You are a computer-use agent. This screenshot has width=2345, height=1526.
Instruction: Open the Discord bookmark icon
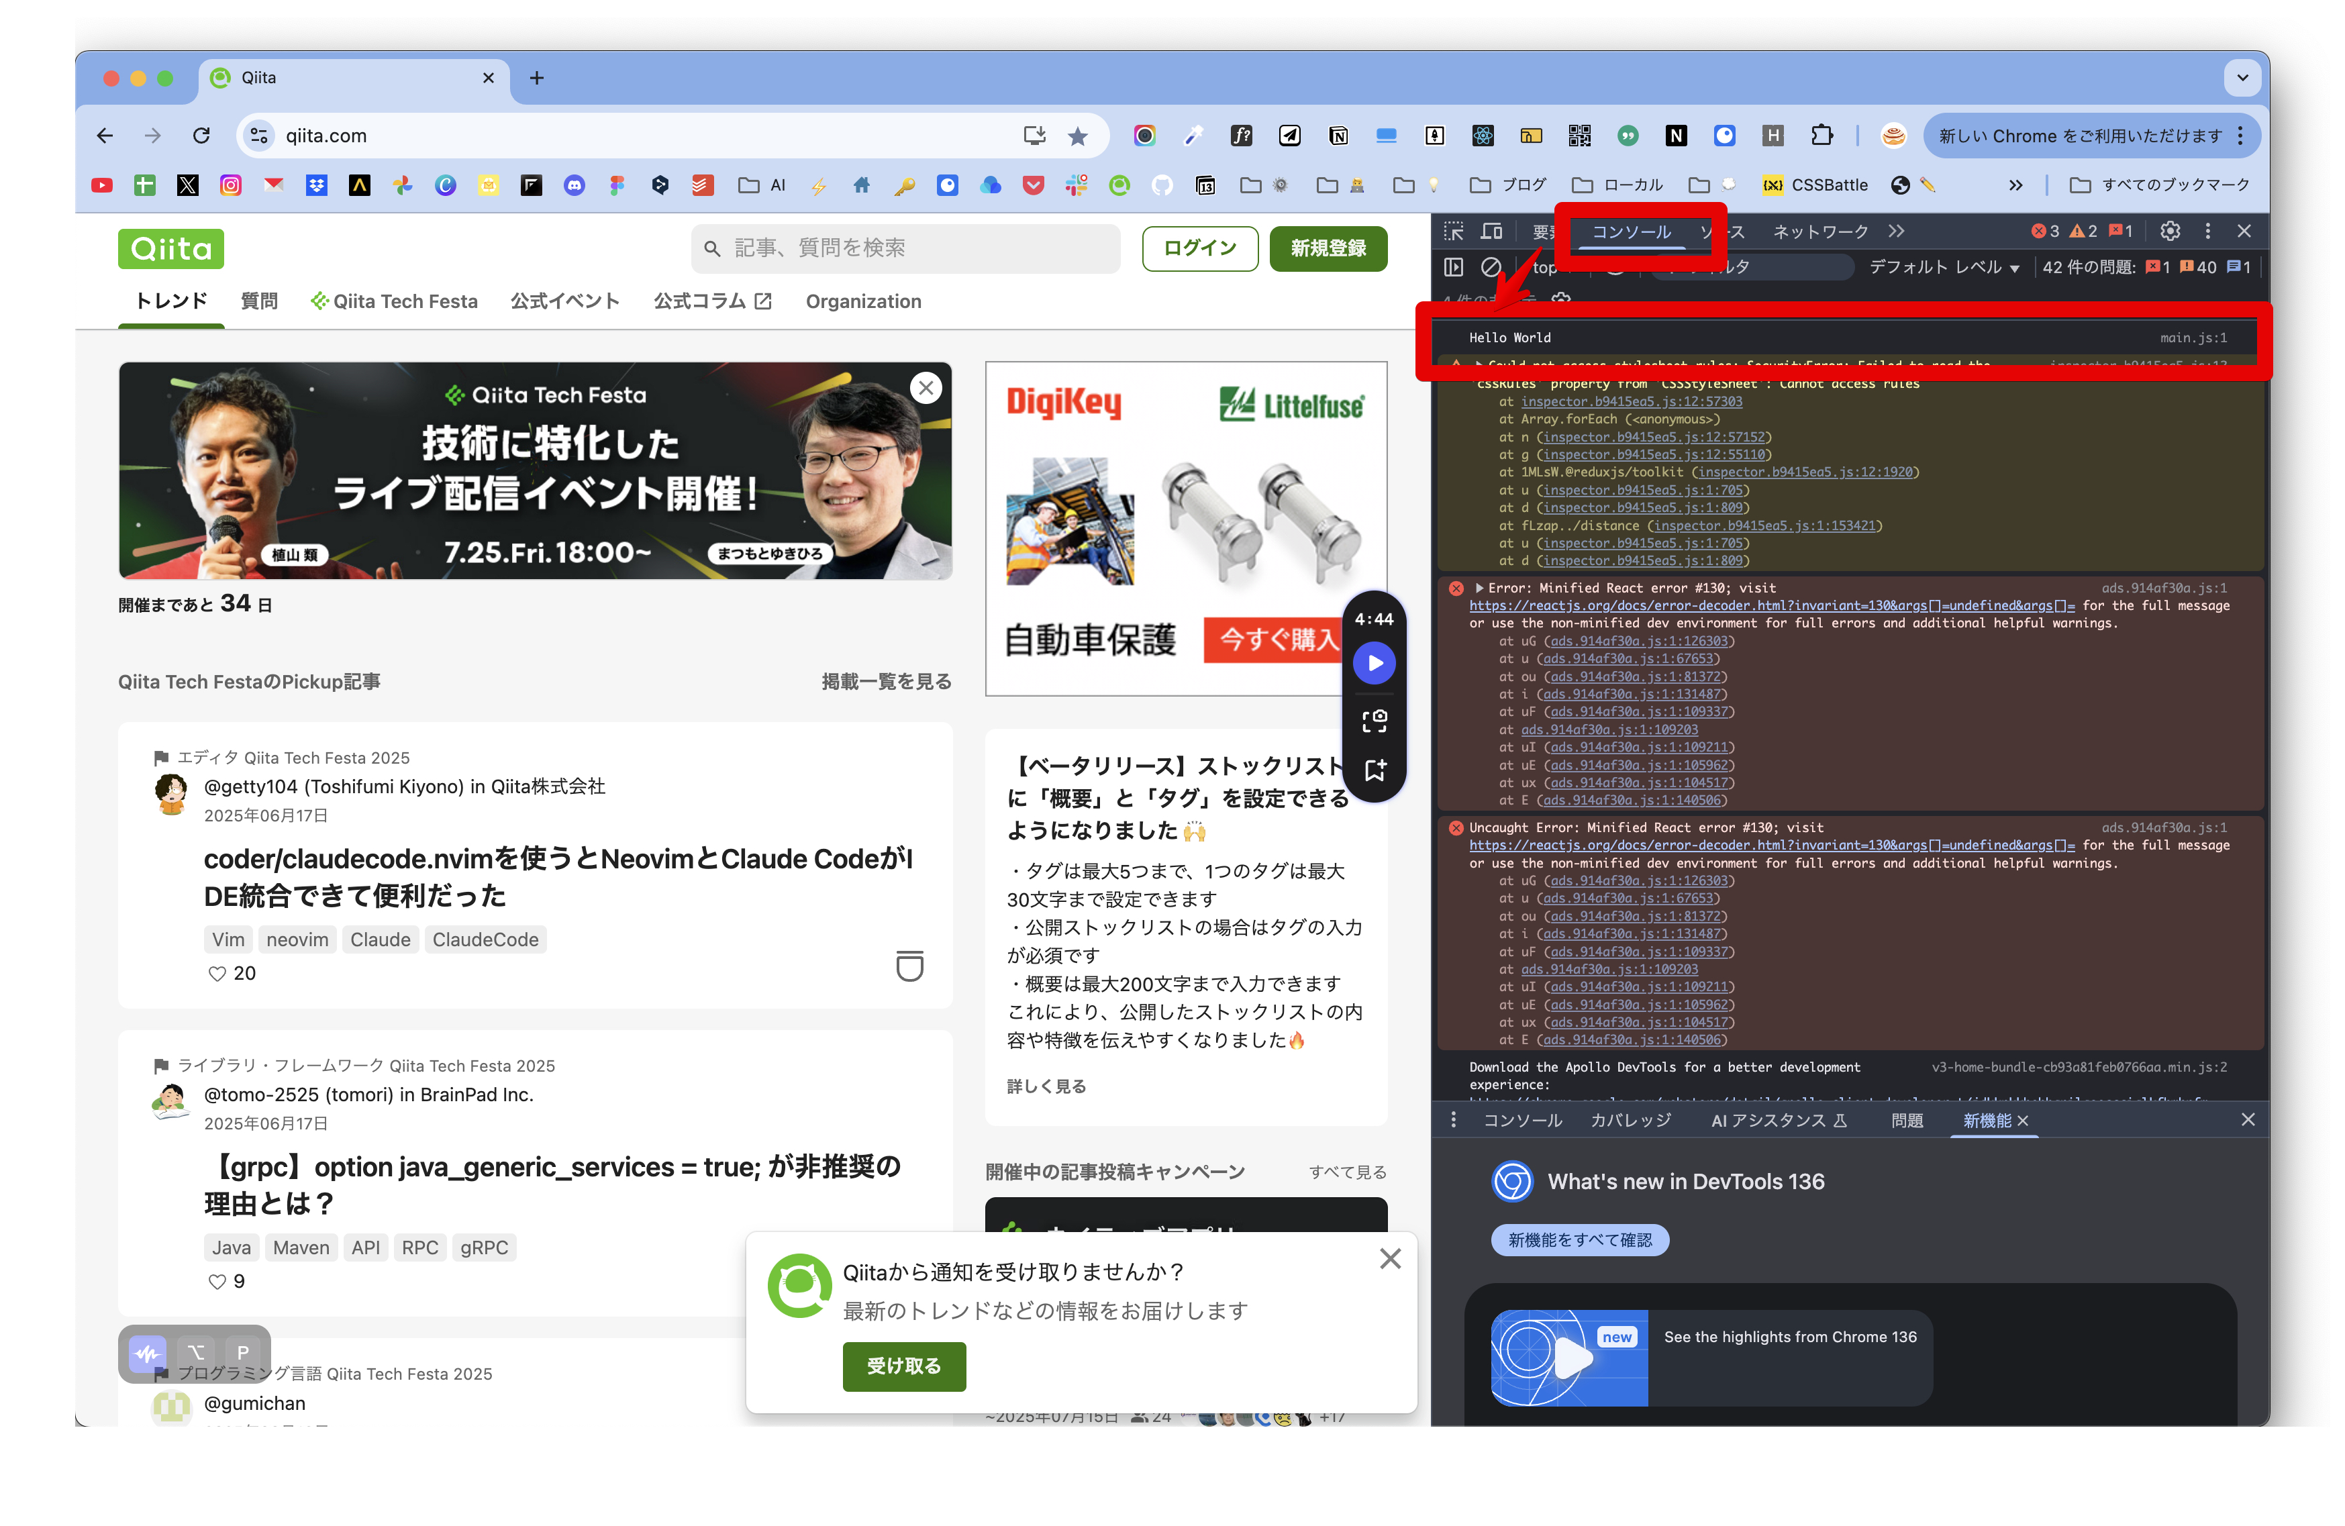click(x=575, y=185)
